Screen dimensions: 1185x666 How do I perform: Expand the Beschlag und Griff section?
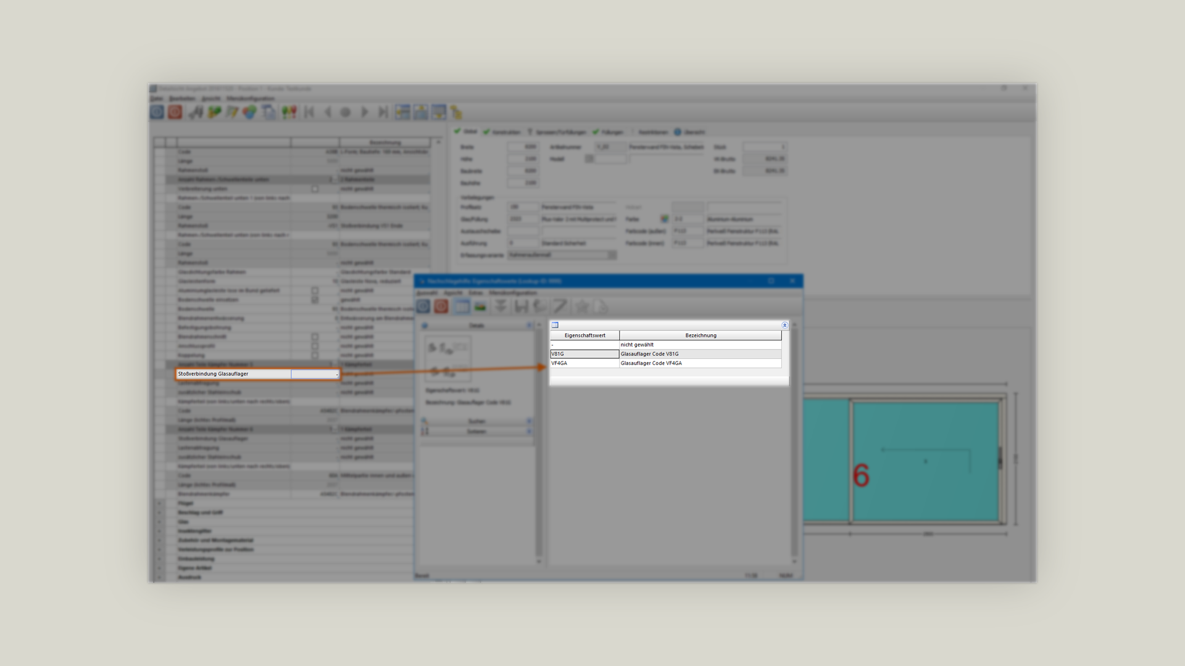pyautogui.click(x=159, y=512)
